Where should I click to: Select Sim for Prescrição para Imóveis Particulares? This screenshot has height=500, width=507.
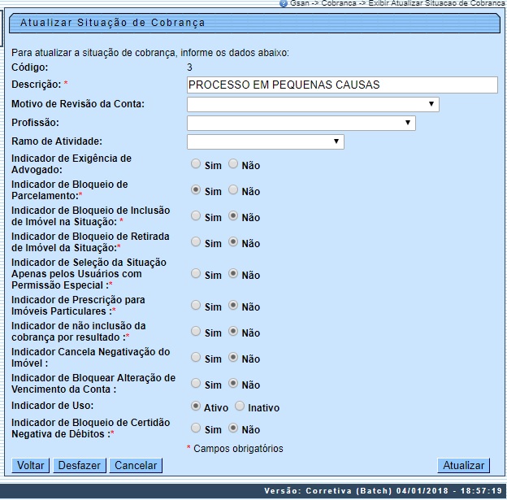[196, 305]
